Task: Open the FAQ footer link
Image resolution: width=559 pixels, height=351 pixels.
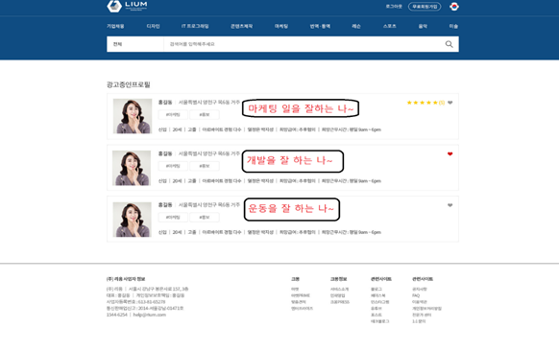Action: point(416,295)
